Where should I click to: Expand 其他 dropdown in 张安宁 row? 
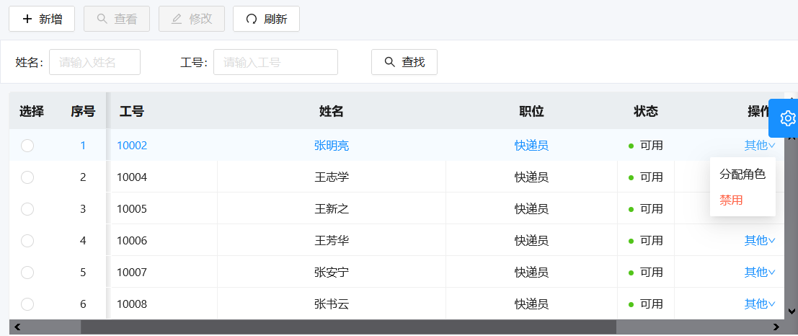point(760,273)
